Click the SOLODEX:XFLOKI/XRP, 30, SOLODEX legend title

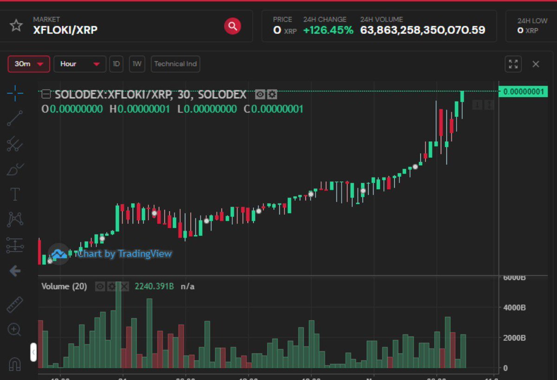point(151,95)
